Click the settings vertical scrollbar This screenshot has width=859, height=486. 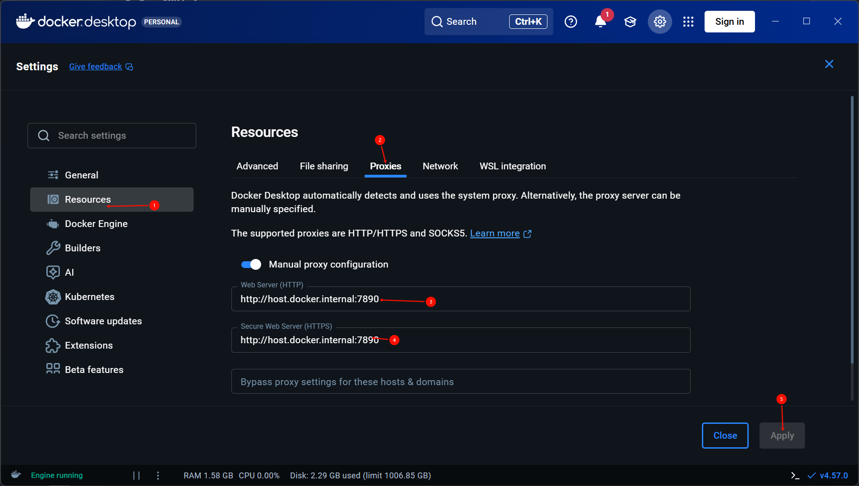click(852, 230)
